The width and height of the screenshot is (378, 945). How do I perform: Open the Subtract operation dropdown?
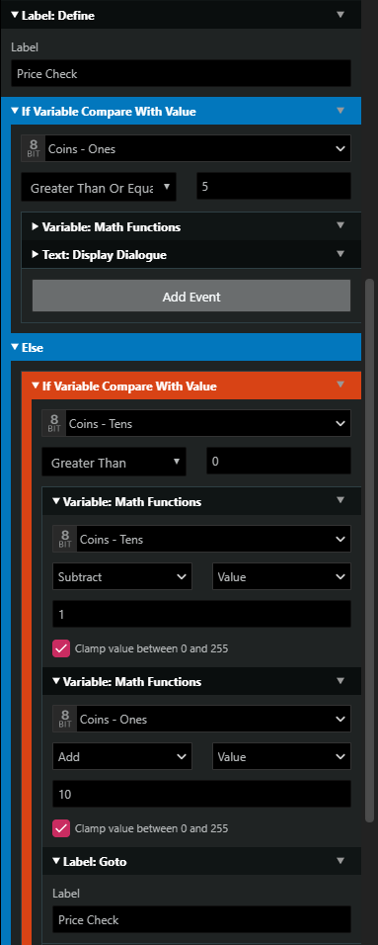coord(122,576)
